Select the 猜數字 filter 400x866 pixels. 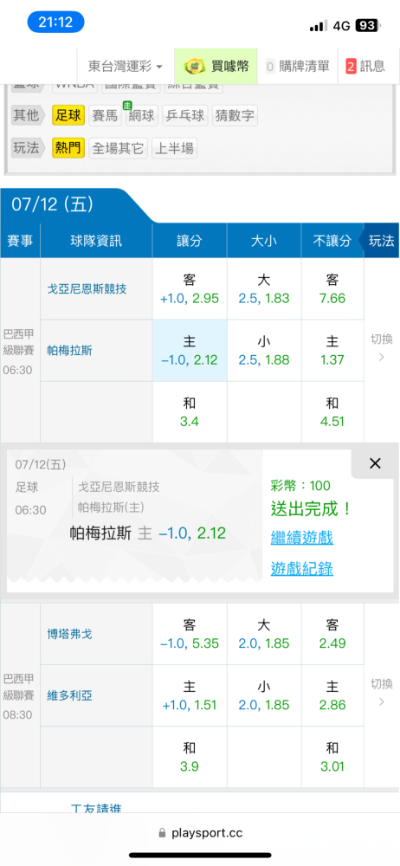coord(235,115)
